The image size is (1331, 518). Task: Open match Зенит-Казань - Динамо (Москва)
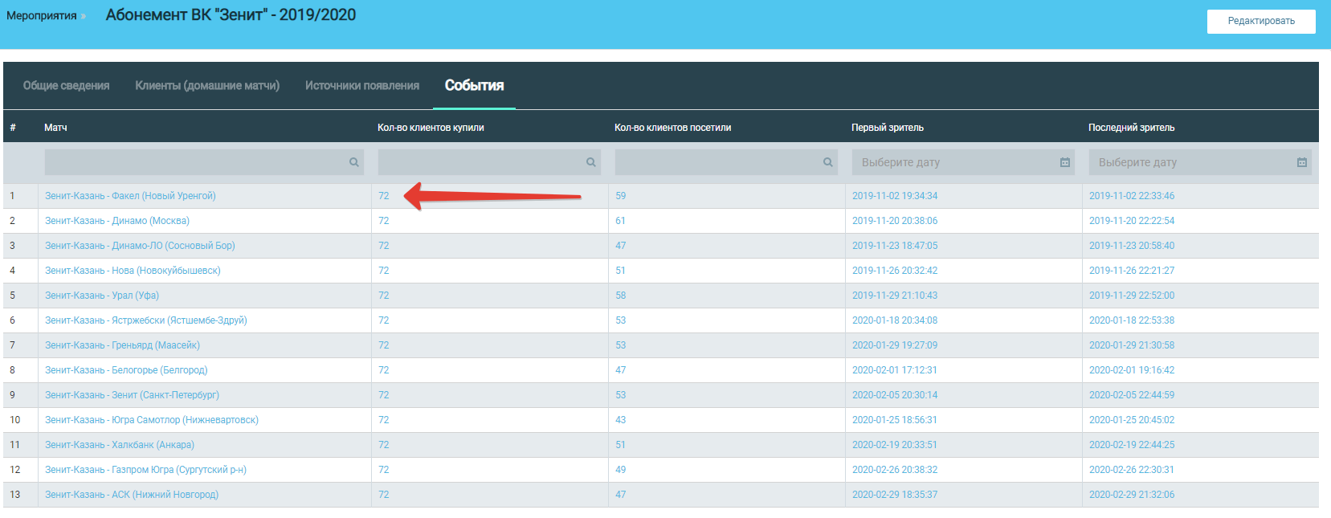pos(117,221)
